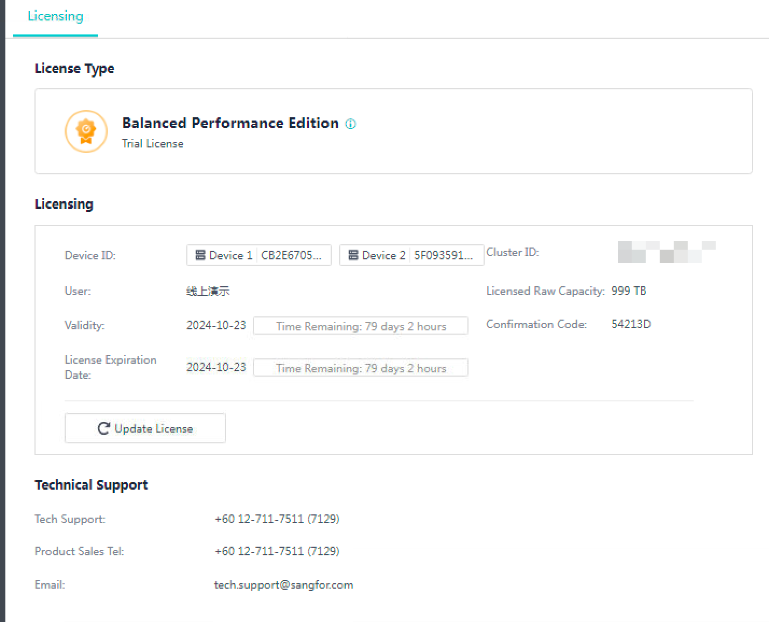Click the Product Sales Tel phone number
The width and height of the screenshot is (769, 622).
(277, 552)
